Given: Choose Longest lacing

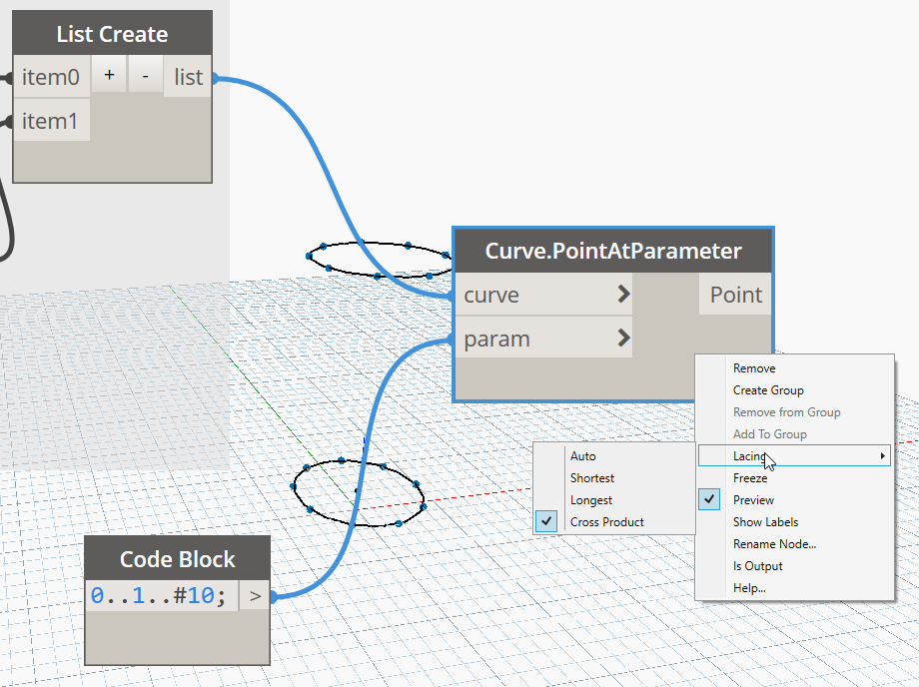Looking at the screenshot, I should pos(590,500).
